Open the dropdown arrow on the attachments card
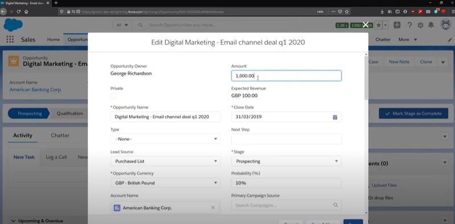455x224 pixels. click(x=445, y=163)
